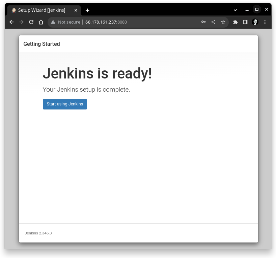Open the Chrome three-dot menu
Screen dimensions: 276x258
click(x=265, y=22)
